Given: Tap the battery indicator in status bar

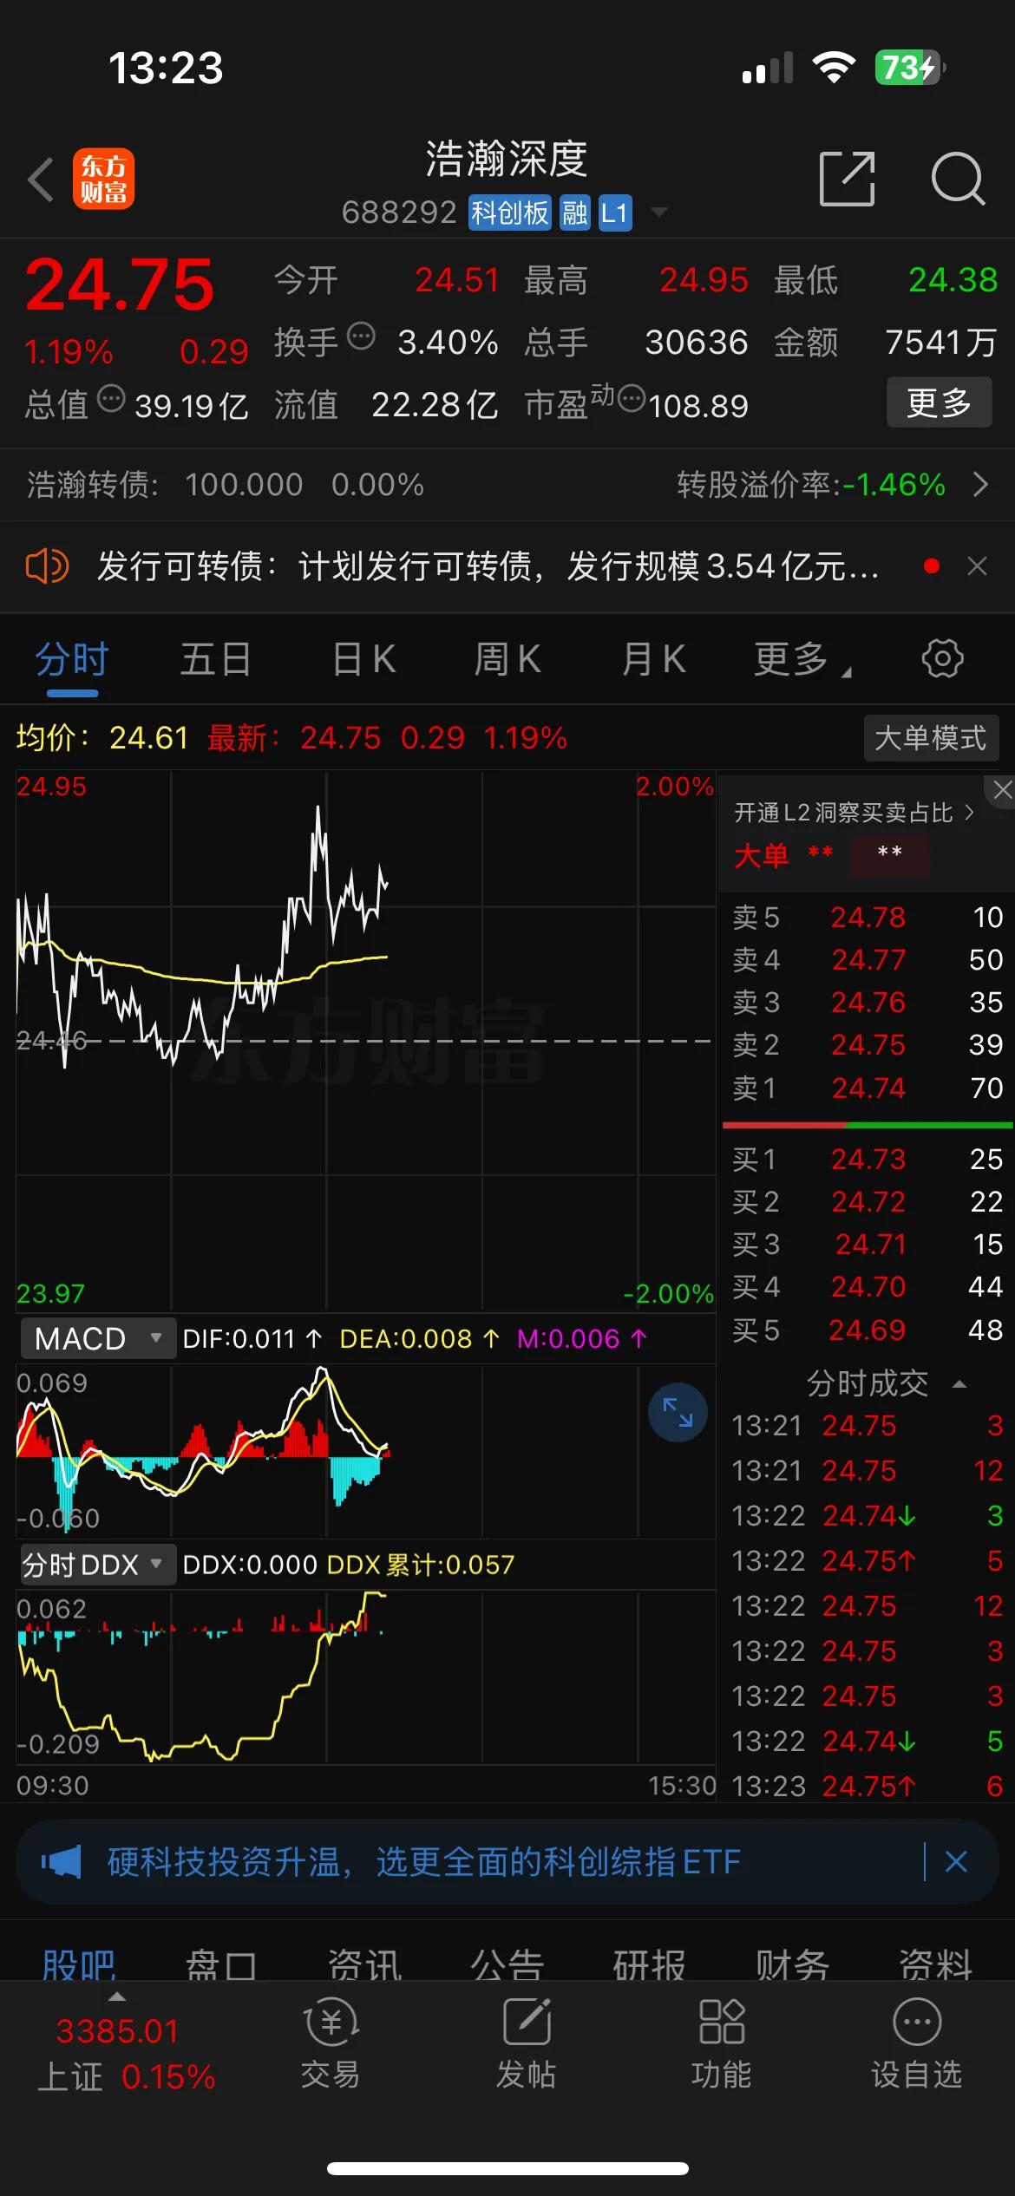Looking at the screenshot, I should [x=909, y=68].
